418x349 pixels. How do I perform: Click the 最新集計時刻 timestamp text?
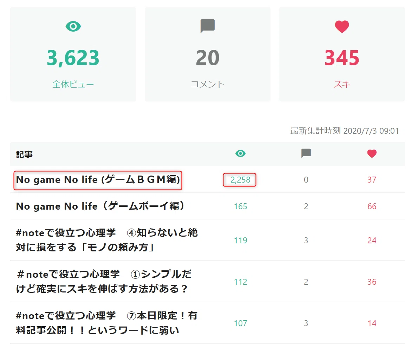[345, 131]
